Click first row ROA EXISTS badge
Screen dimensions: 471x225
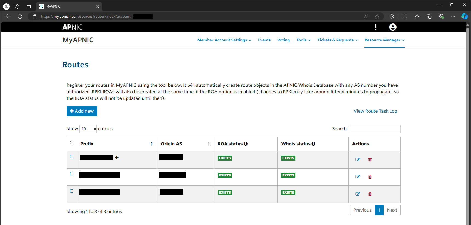[225, 158]
